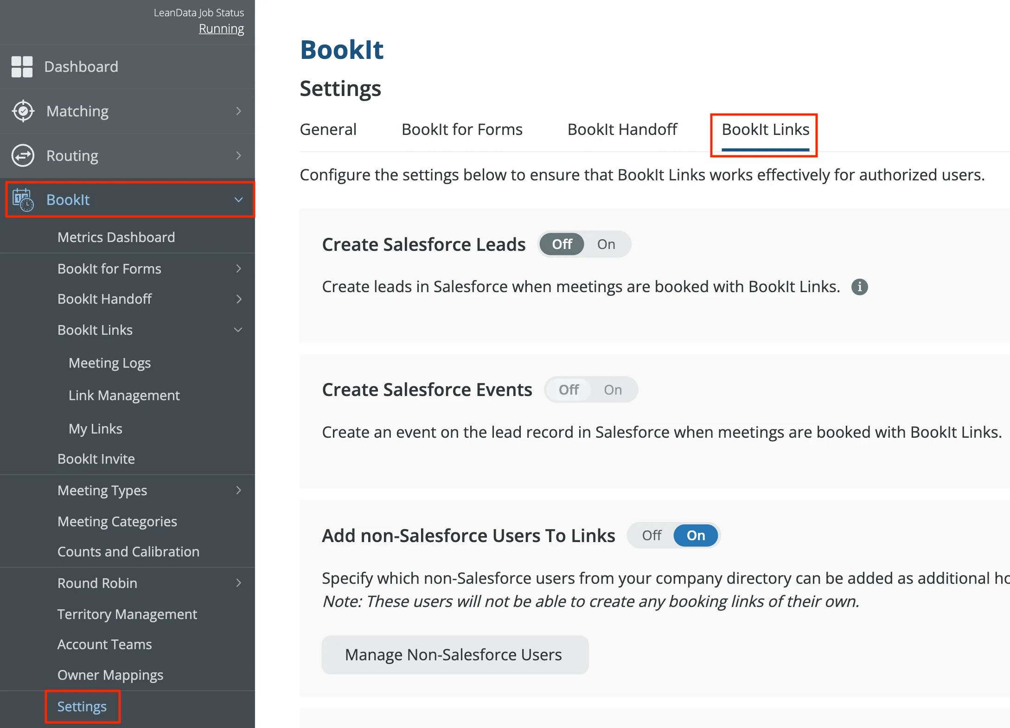Click the Matching target icon
The width and height of the screenshot is (1010, 728).
tap(23, 111)
